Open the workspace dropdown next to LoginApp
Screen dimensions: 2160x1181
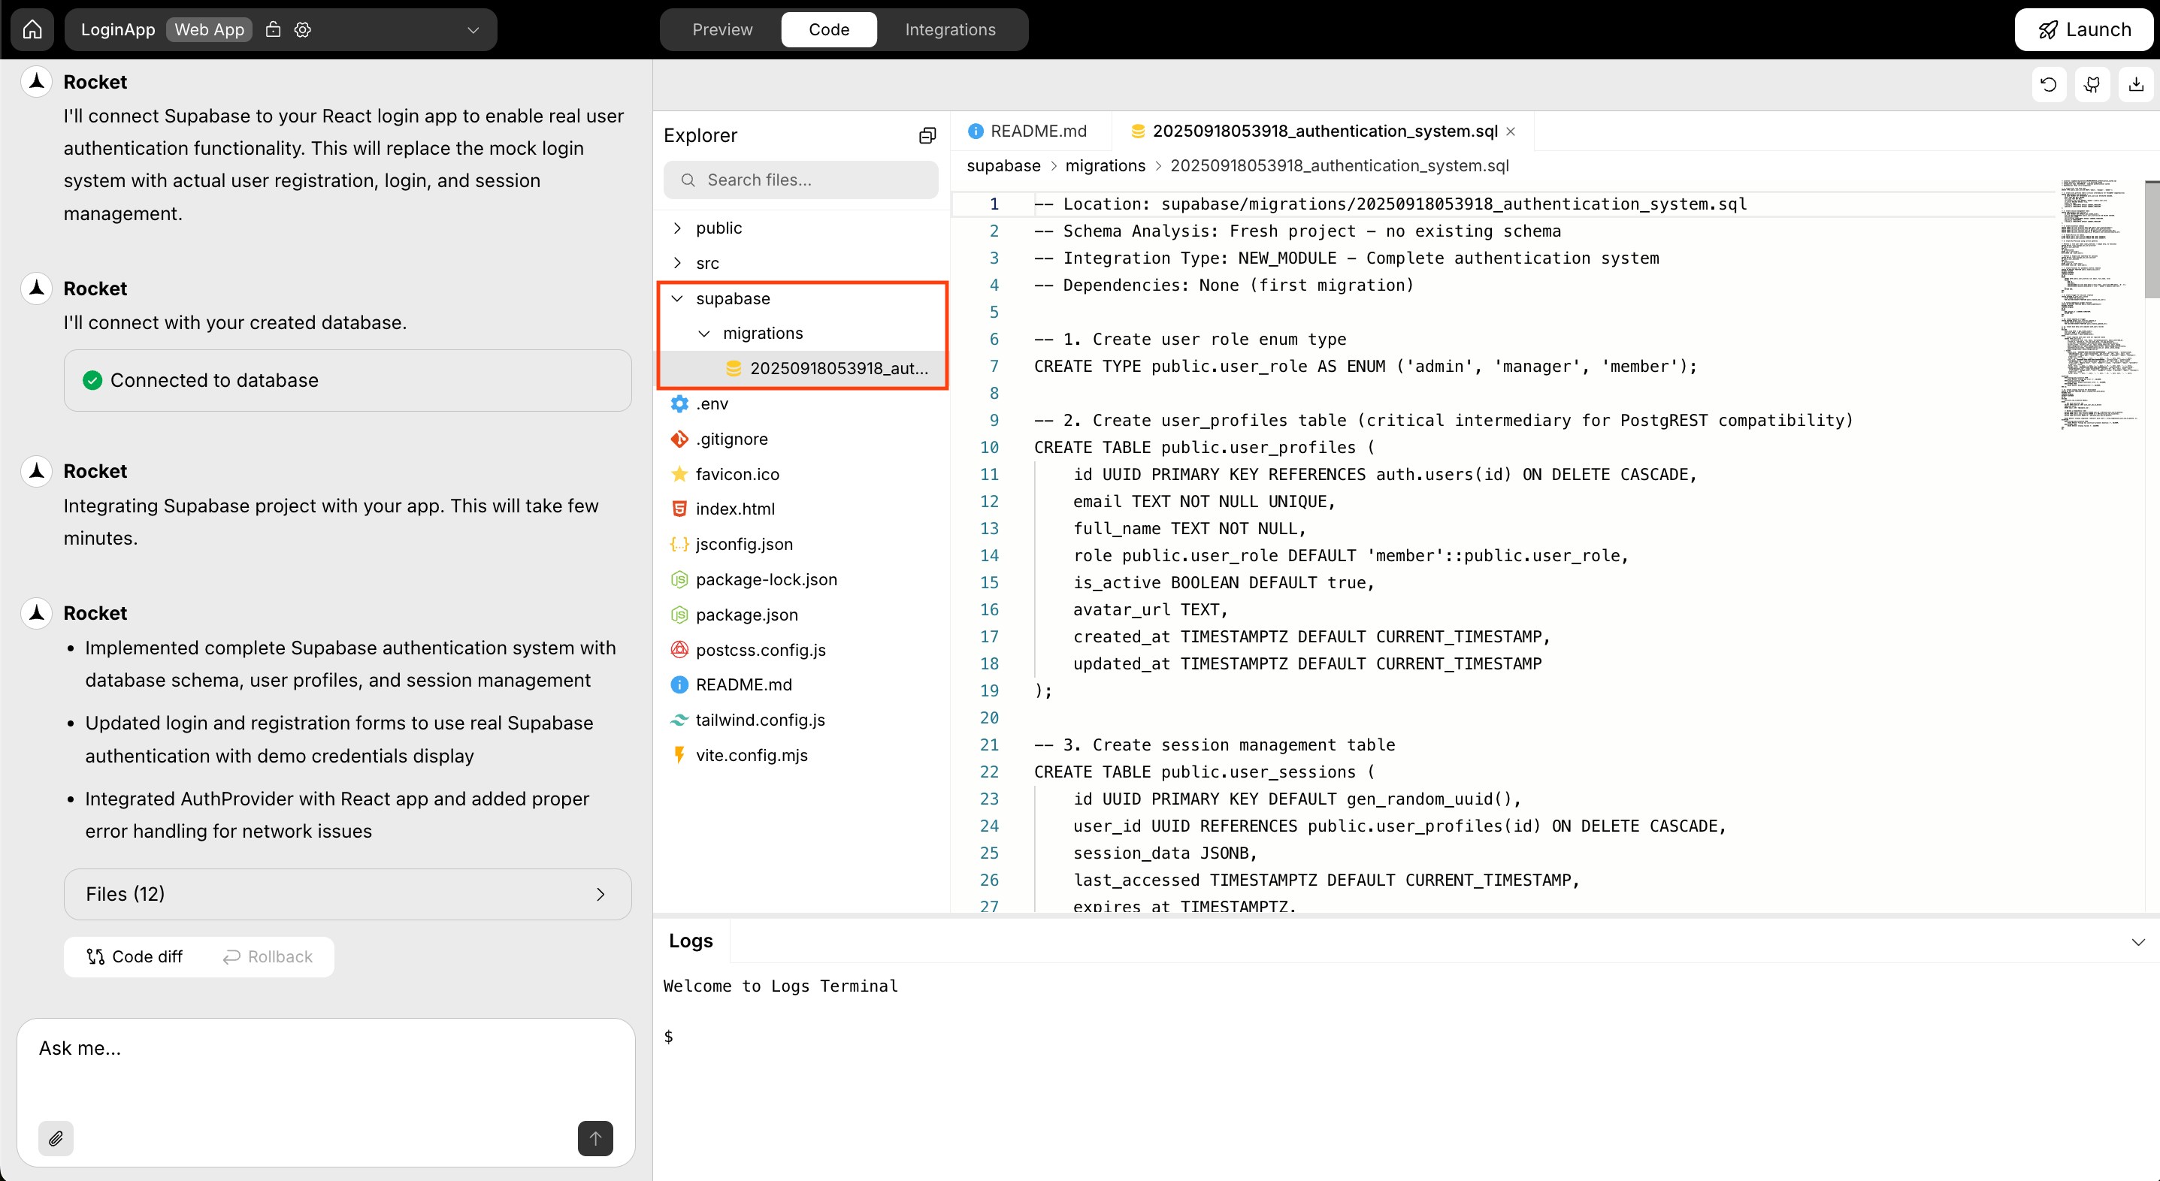pyautogui.click(x=472, y=29)
